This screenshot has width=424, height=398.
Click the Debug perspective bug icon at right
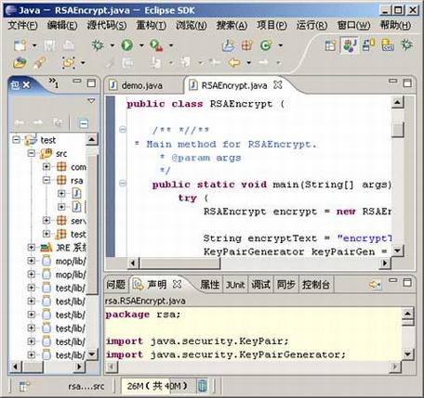point(406,45)
